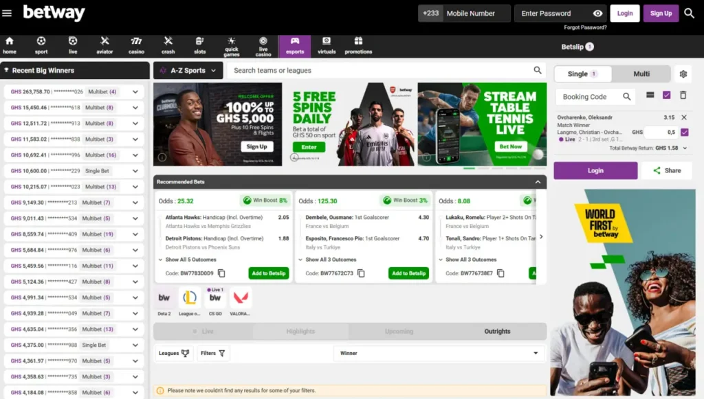Open the Leagues filter button
Viewport: 704px width, 399px height.
(174, 353)
